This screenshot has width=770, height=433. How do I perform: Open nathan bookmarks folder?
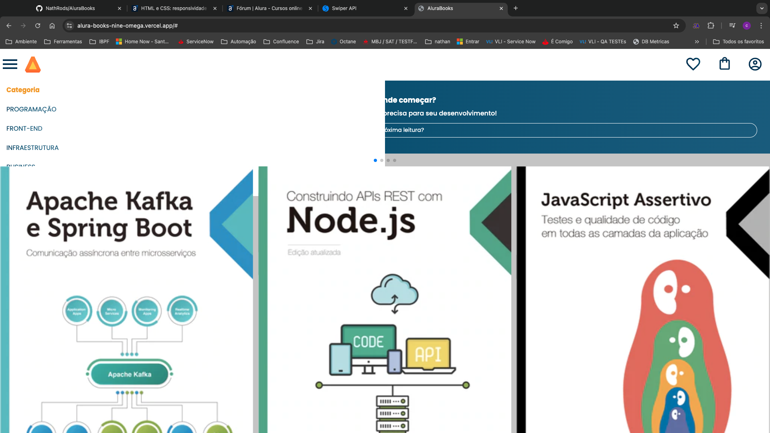[x=438, y=42]
